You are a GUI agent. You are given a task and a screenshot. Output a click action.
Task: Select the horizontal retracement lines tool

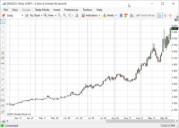point(3,74)
